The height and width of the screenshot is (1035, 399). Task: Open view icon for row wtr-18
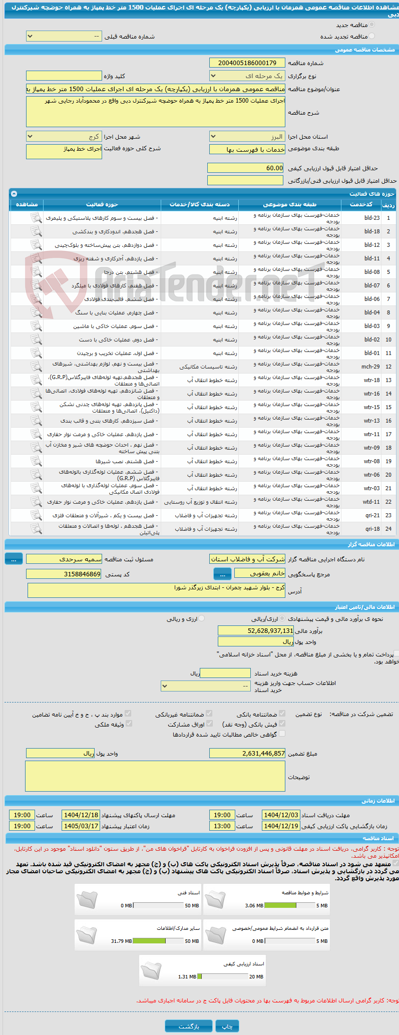tap(36, 380)
